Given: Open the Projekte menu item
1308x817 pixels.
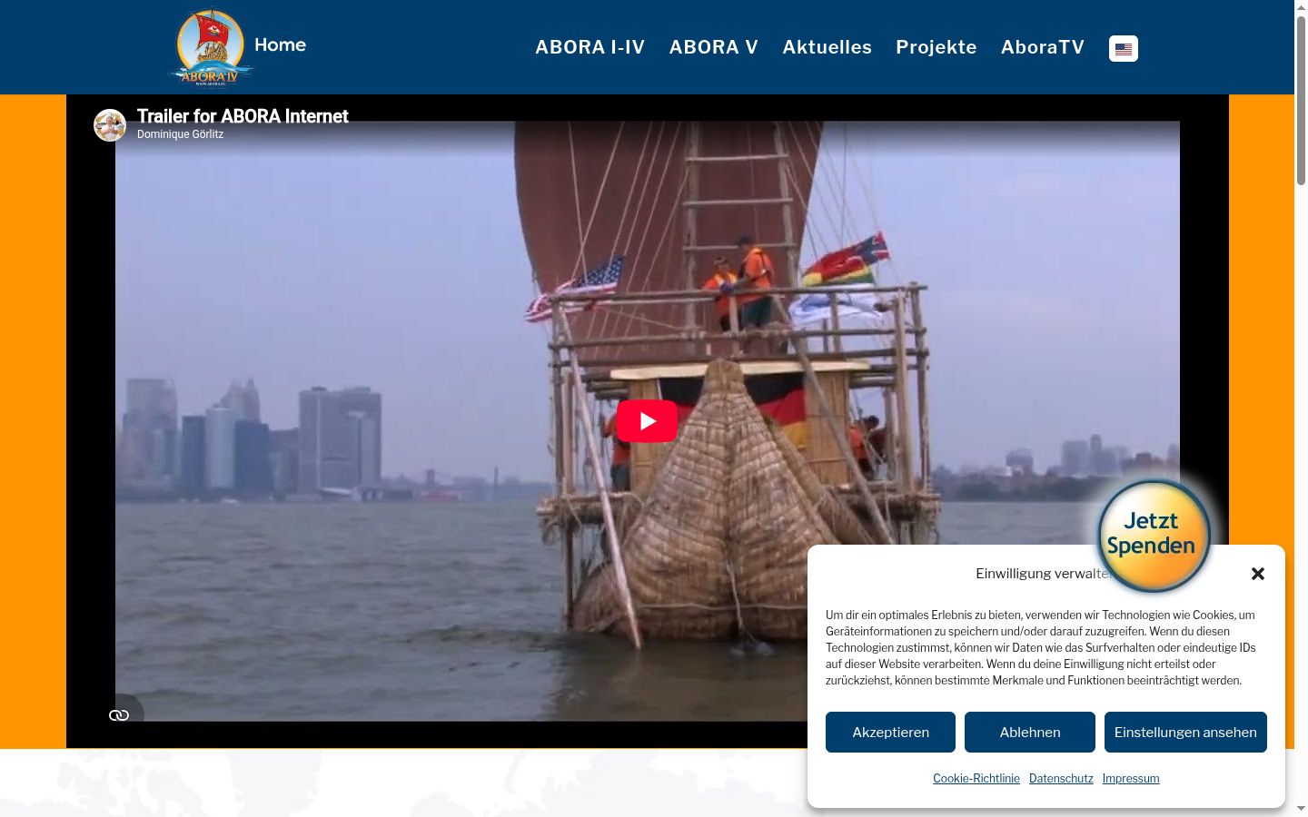Looking at the screenshot, I should [936, 47].
